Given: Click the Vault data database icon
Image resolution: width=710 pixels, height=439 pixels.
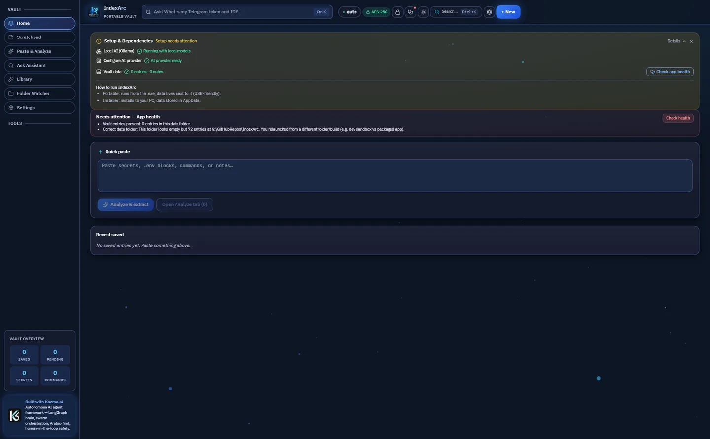Looking at the screenshot, I should pos(99,72).
